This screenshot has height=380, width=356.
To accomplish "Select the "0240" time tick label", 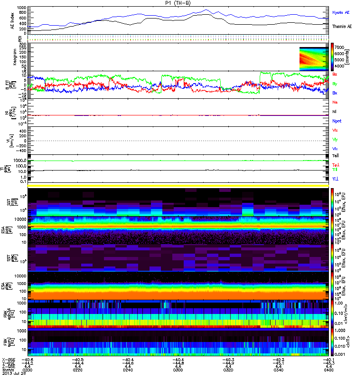I will coord(128,370).
